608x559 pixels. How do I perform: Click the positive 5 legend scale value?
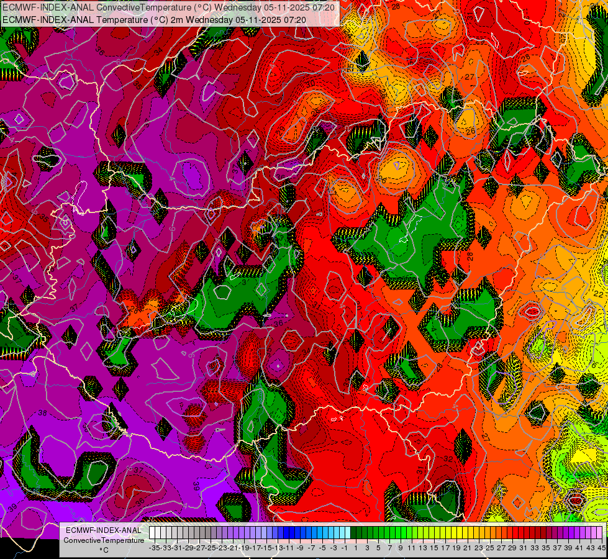[x=378, y=548]
